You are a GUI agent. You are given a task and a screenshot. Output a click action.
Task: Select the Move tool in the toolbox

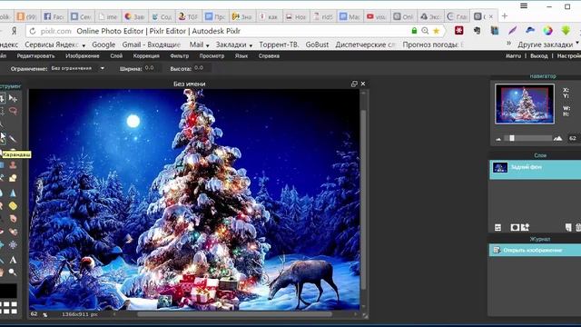click(x=13, y=98)
